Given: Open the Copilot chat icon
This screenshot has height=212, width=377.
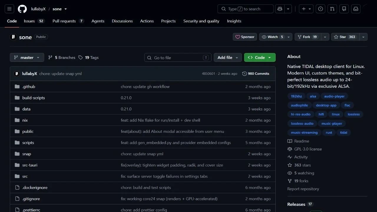Looking at the screenshot, I should (x=280, y=9).
